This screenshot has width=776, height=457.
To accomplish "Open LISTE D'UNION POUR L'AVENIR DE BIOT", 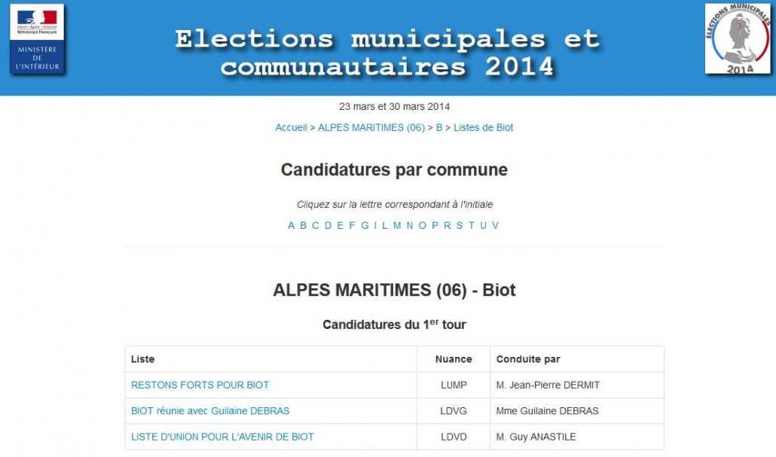I will click(222, 437).
